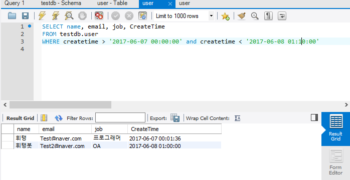Viewport: 350px width, 180px height.
Task: Toggle invisible characters pilcrow icon
Action: click(x=268, y=16)
